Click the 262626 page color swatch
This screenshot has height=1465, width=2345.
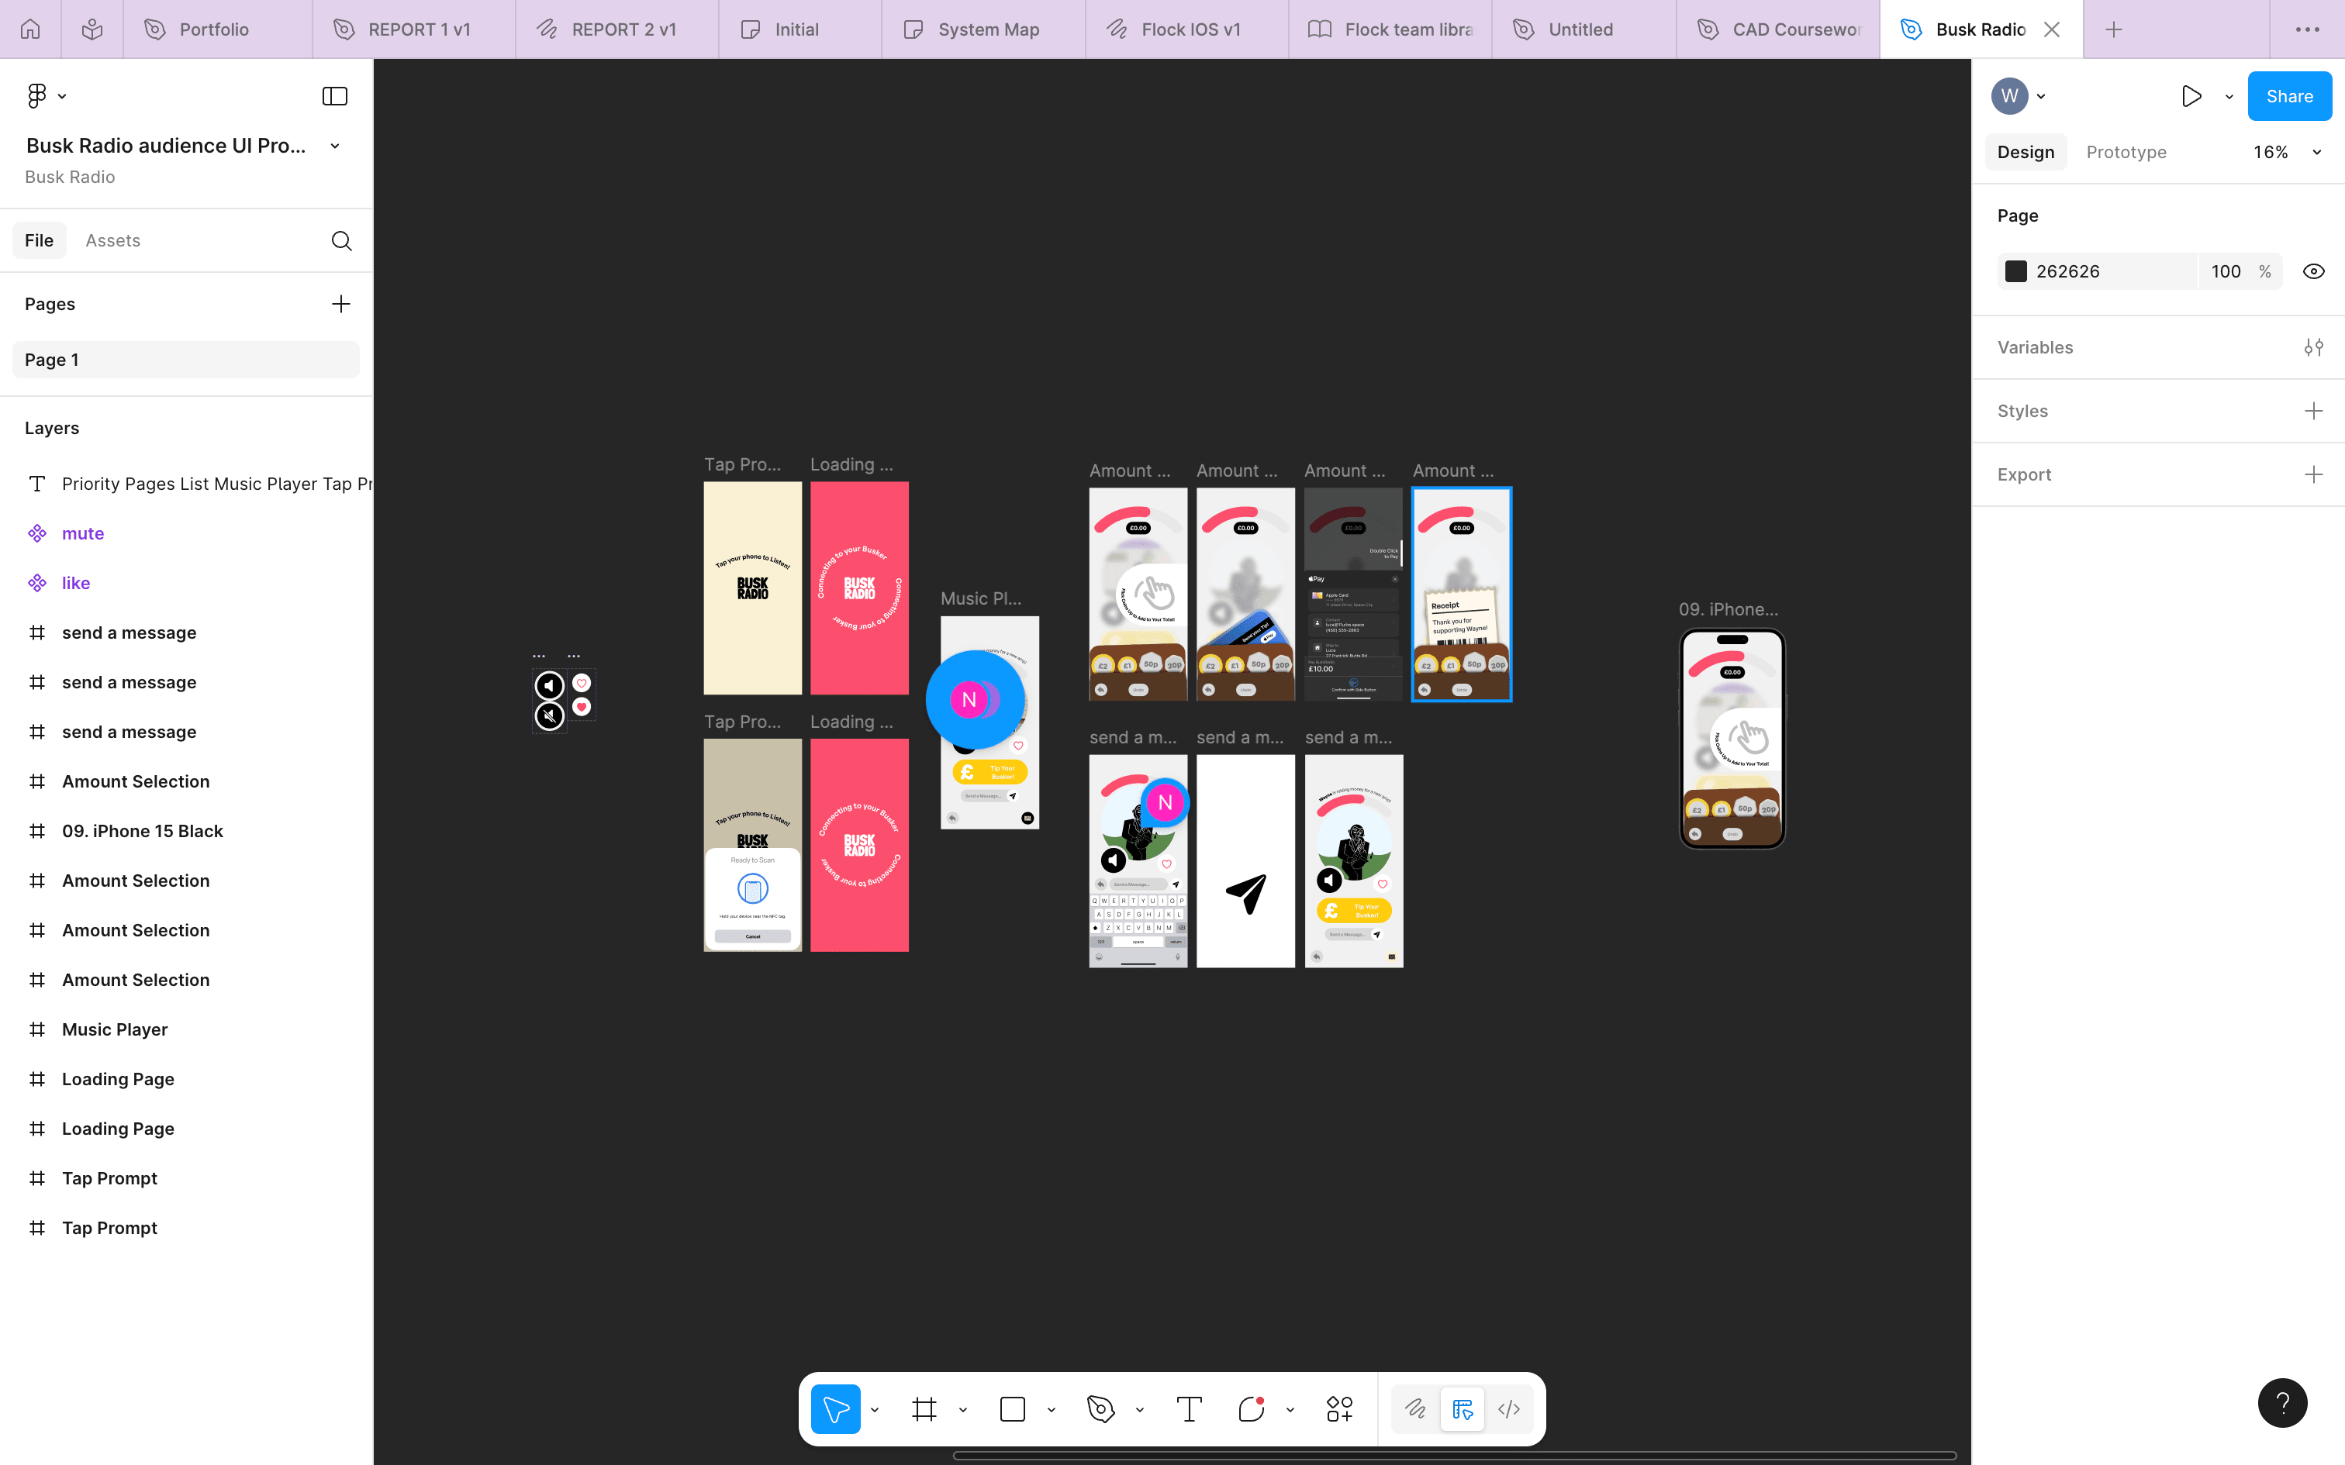pyautogui.click(x=2015, y=271)
